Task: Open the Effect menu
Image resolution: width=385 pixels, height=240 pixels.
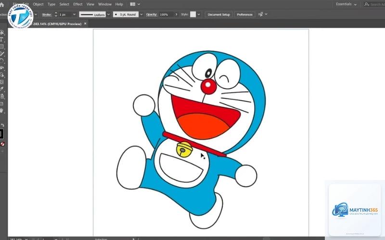Action: 78,4
